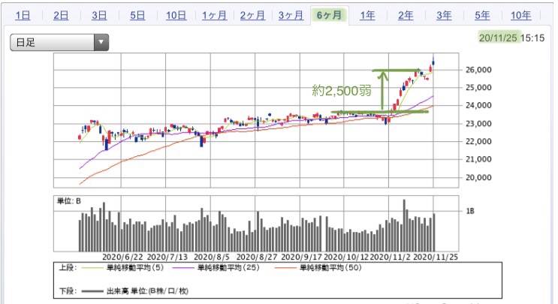Switch to the 1ヶ月 chart tab
This screenshot has width=558, height=304.
pyautogui.click(x=215, y=15)
